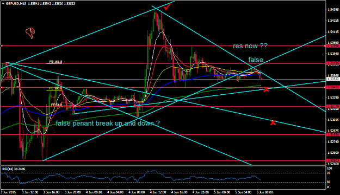Image resolution: width=340 pixels, height=195 pixels.
Task: Click the 1.53015 price scale value
Action: click(x=333, y=120)
